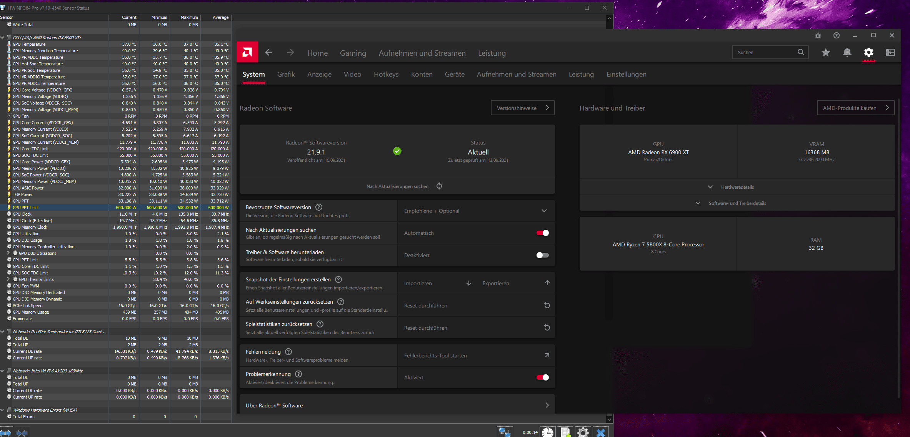The height and width of the screenshot is (437, 910).
Task: Click the check for updates refresh icon
Action: tap(439, 186)
